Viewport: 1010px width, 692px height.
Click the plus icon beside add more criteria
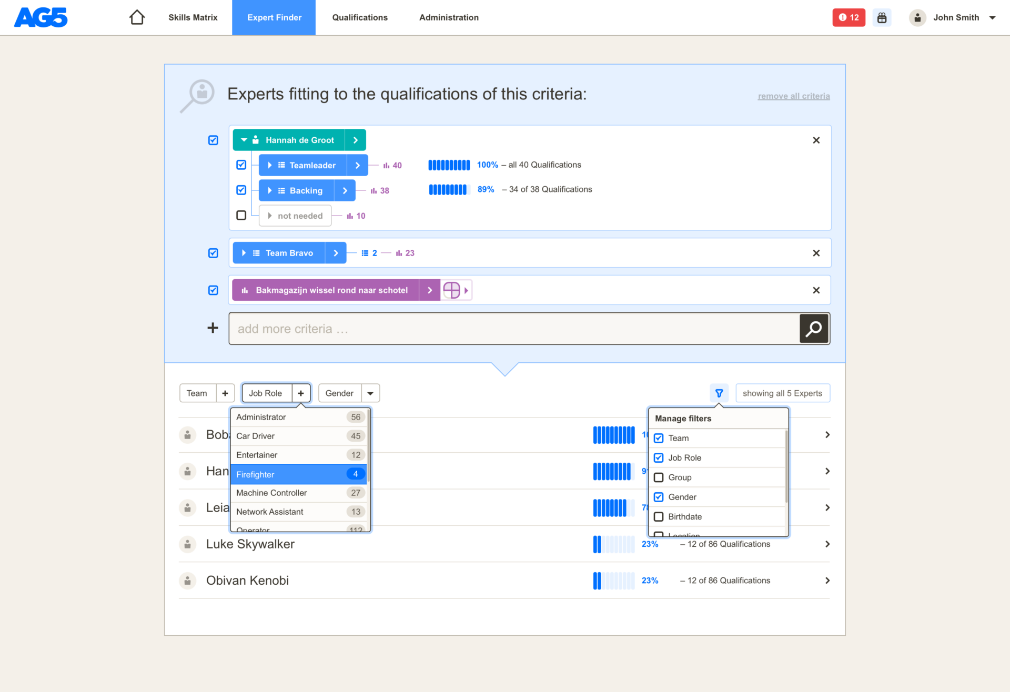213,328
